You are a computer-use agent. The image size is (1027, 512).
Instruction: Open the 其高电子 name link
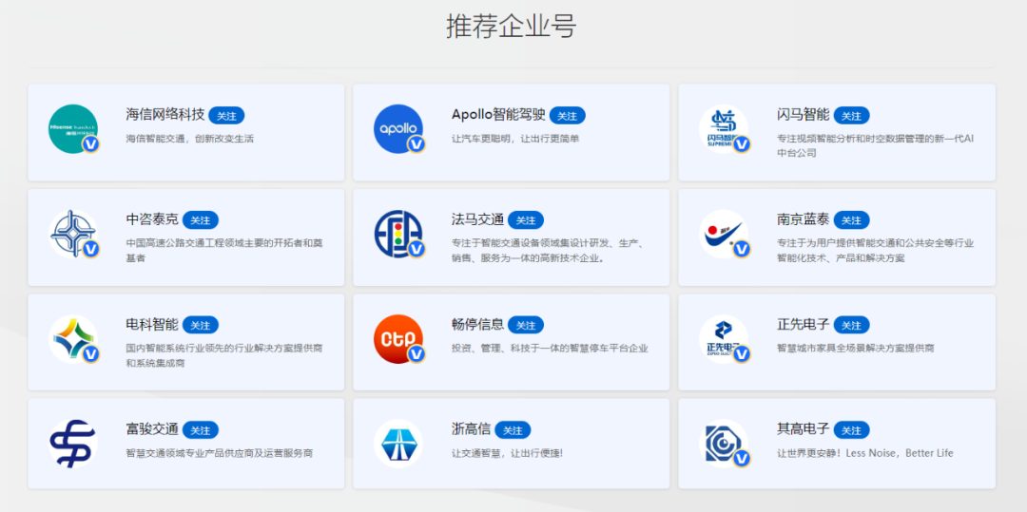(x=803, y=429)
